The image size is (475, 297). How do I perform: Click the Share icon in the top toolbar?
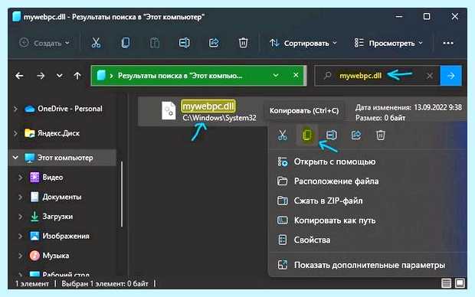(x=214, y=43)
